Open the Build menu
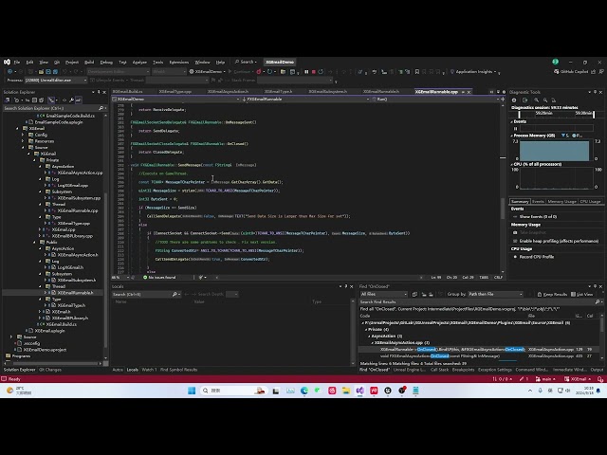 coord(89,63)
